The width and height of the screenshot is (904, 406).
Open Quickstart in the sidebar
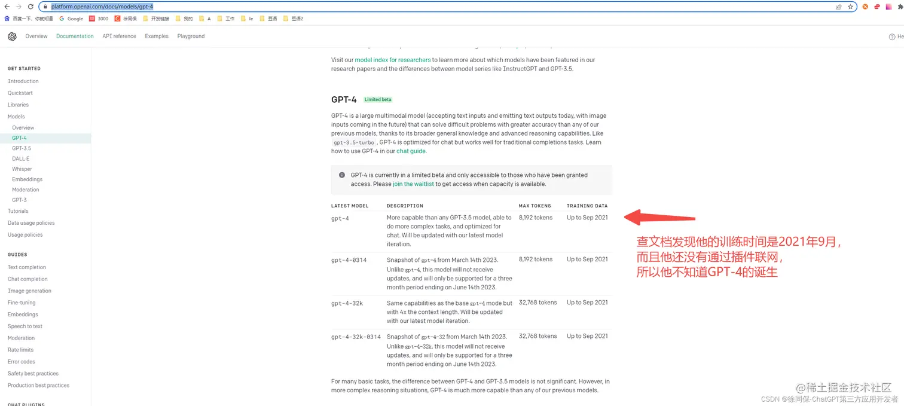coord(20,93)
